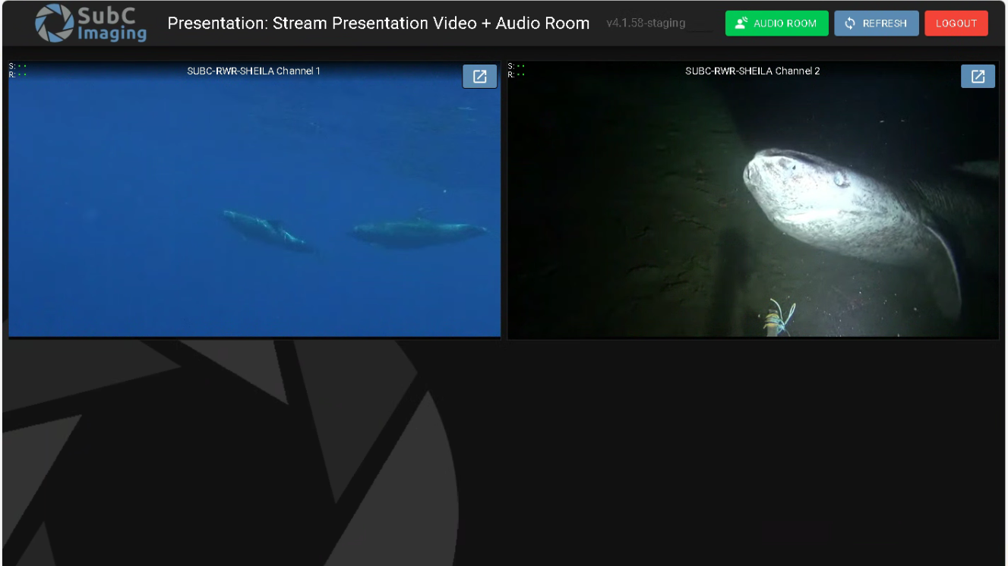Click the right dolphin in Channel 1
Screen dimensions: 1008x566
pyautogui.click(x=418, y=232)
